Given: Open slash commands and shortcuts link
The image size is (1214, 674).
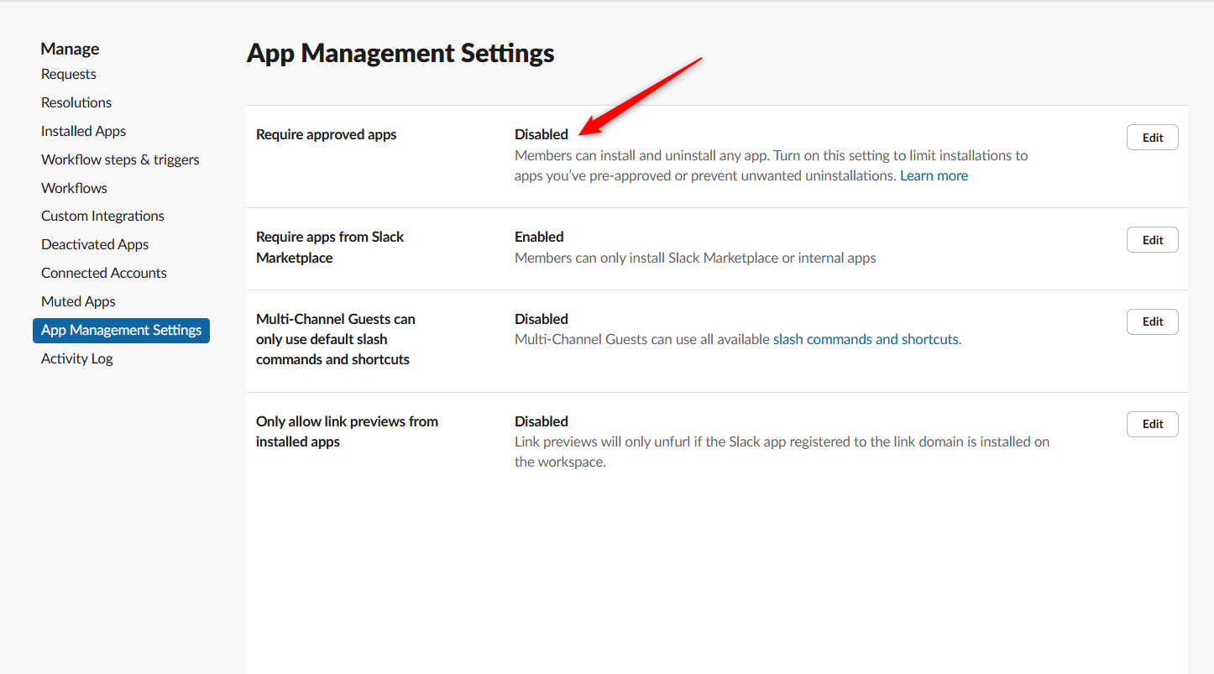Looking at the screenshot, I should pos(866,339).
